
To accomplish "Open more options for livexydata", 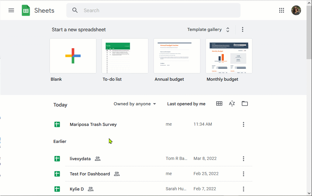I will (x=243, y=159).
